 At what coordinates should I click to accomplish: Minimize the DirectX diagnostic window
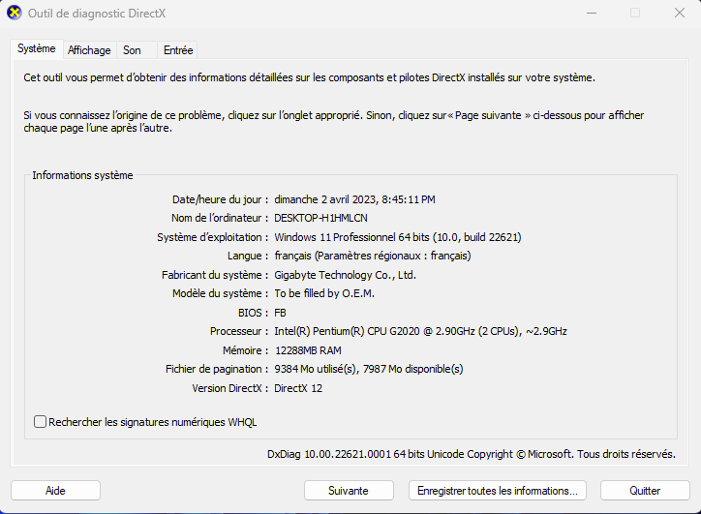click(x=592, y=13)
